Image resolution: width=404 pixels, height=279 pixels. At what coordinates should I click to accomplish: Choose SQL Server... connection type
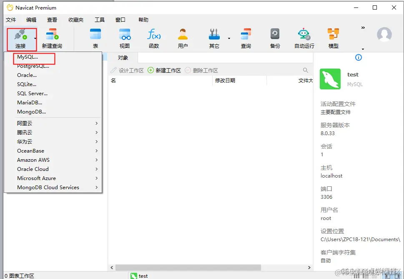click(x=32, y=94)
